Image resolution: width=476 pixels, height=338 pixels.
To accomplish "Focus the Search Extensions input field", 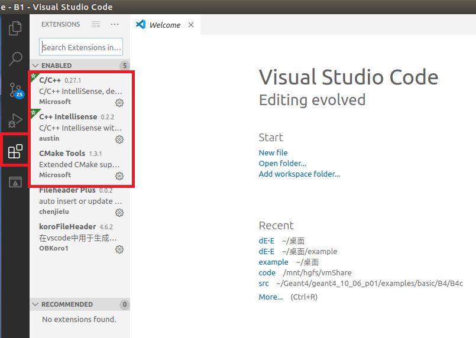I will pos(81,47).
